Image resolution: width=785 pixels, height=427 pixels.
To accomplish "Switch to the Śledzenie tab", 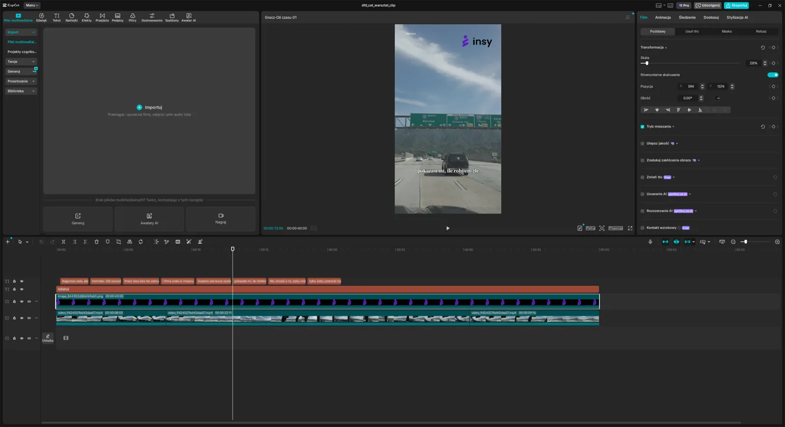I will pos(687,18).
